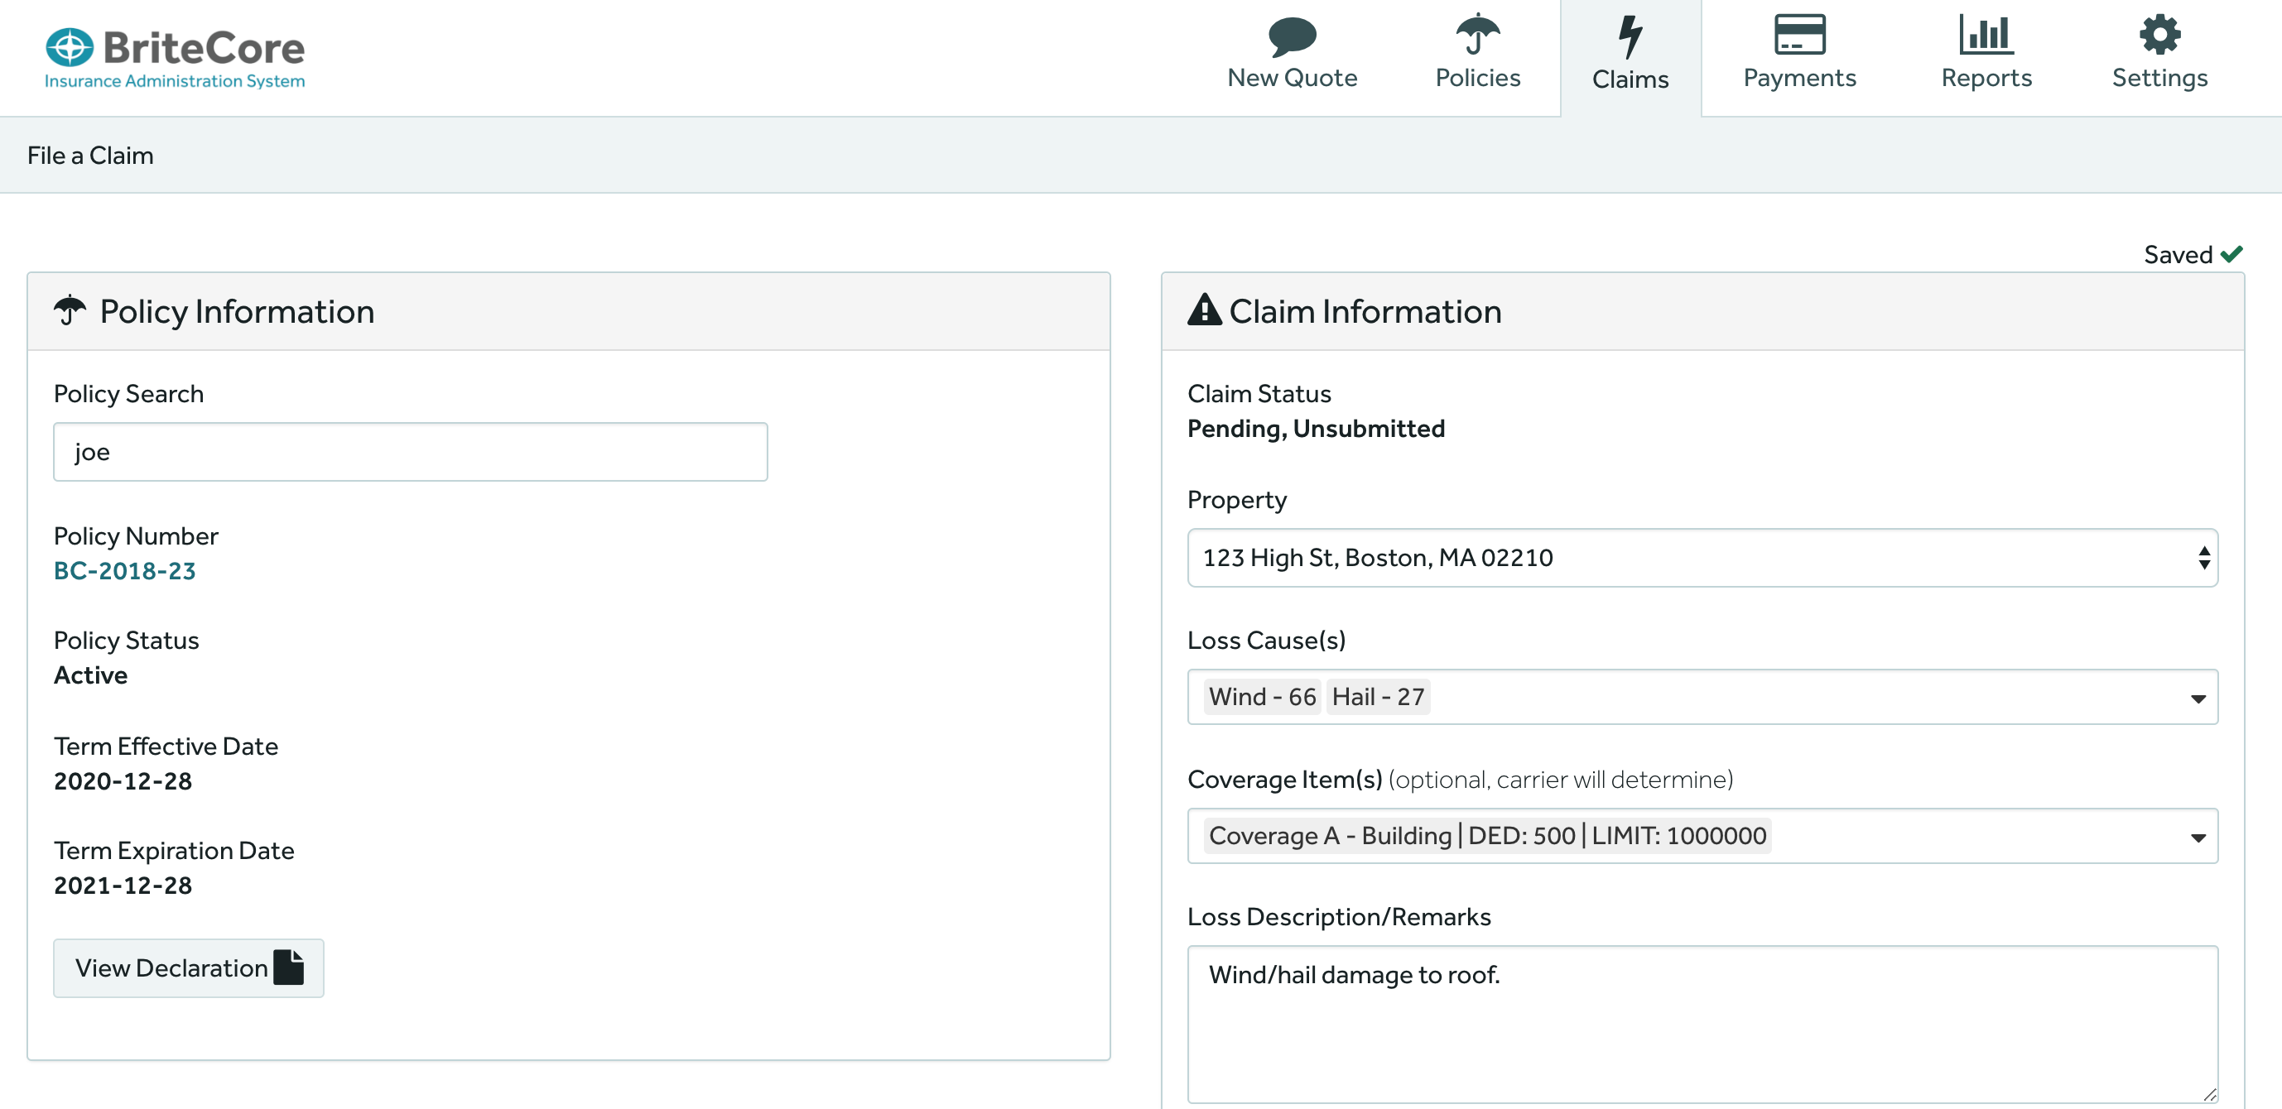Select the Wind - 66 loss cause tag

coord(1262,697)
